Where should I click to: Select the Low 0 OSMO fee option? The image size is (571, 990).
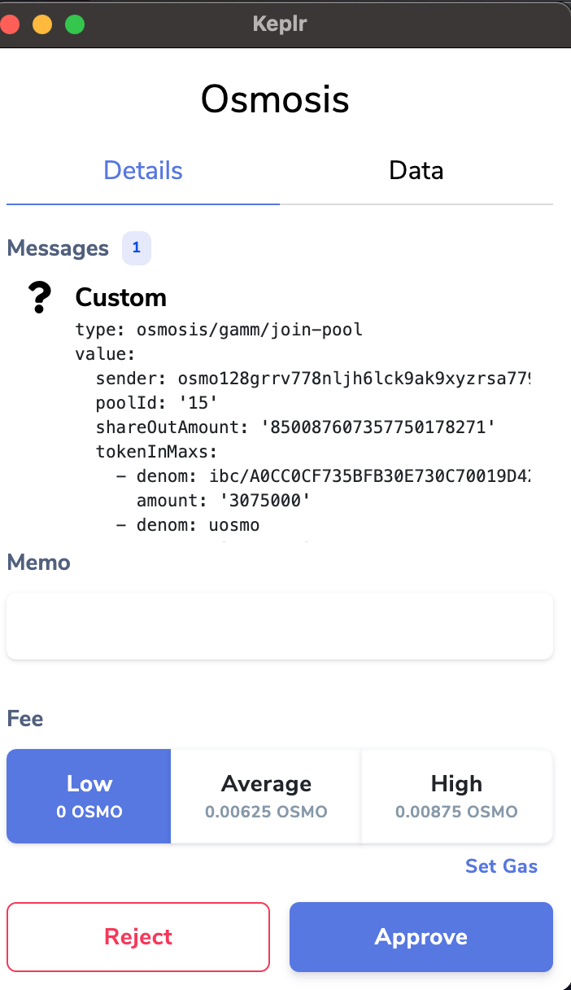point(89,796)
